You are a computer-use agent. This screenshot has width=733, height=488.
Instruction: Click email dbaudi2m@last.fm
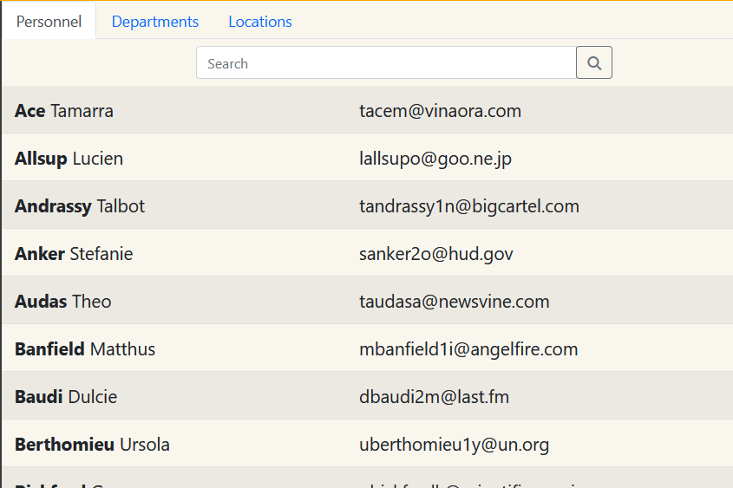435,397
